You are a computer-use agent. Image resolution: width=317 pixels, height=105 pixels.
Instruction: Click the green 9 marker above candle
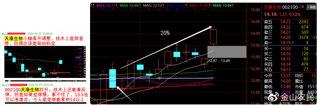(177, 45)
